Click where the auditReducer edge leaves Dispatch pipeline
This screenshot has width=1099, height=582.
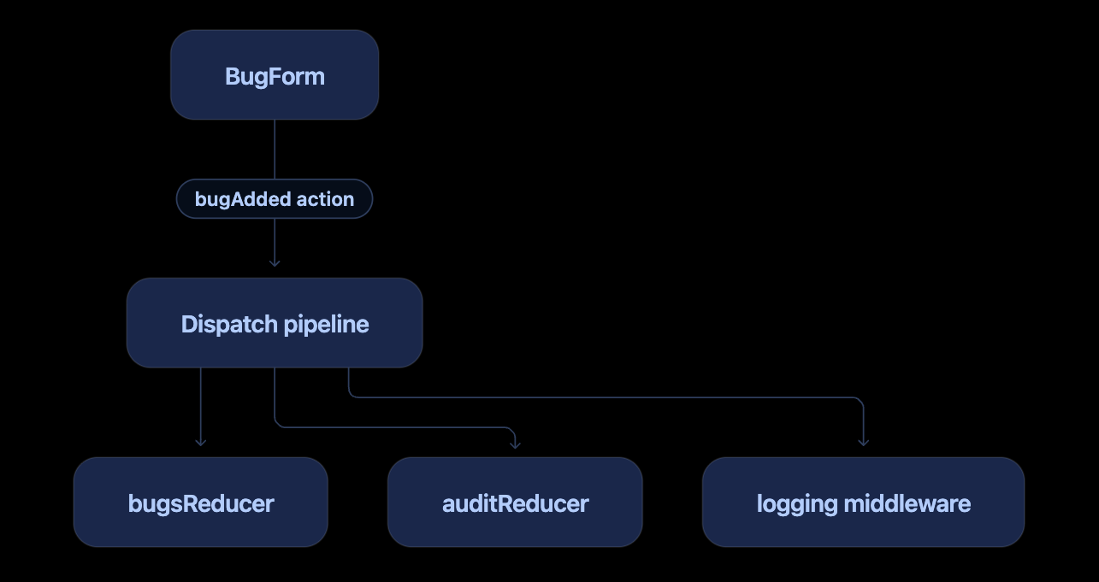point(275,369)
